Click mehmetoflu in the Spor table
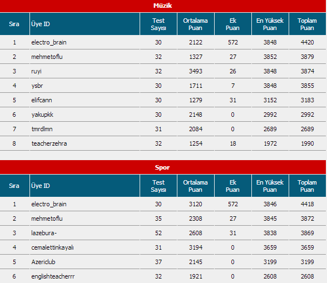Viewport: 327px width, 283px height. (47, 219)
